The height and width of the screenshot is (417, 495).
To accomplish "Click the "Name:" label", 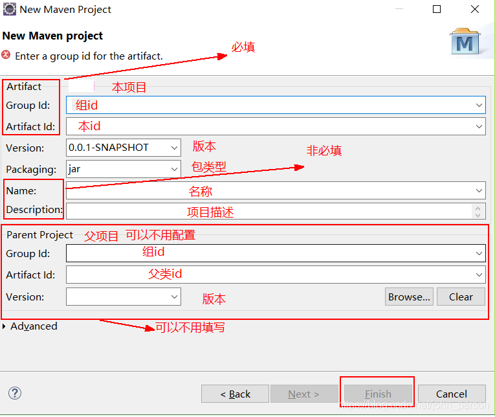I will tap(21, 191).
